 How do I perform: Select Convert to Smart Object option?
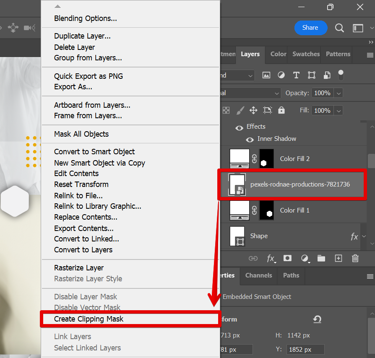pyautogui.click(x=94, y=152)
